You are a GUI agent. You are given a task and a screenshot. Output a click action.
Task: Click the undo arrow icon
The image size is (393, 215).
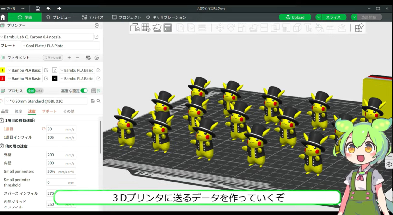coord(48,8)
